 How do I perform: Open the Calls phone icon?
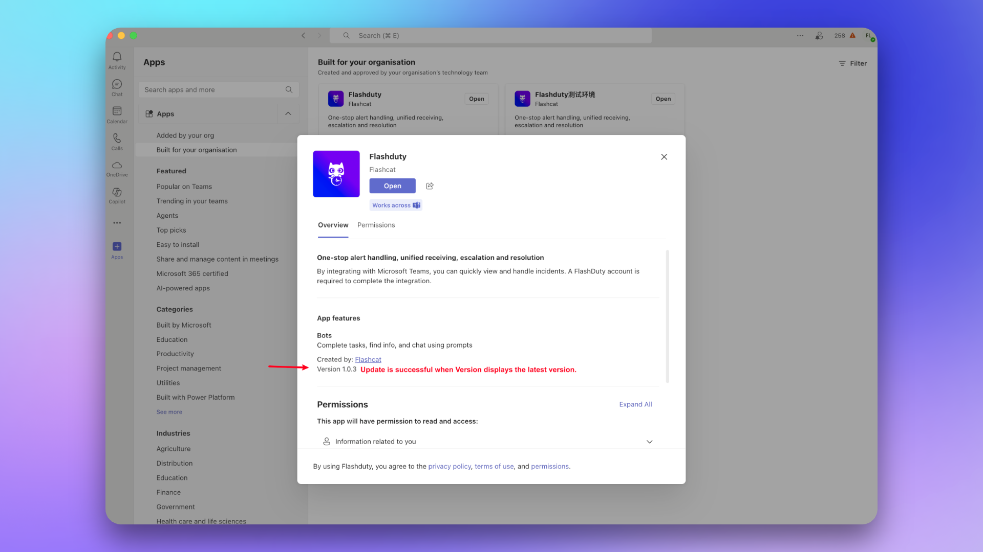tap(117, 141)
